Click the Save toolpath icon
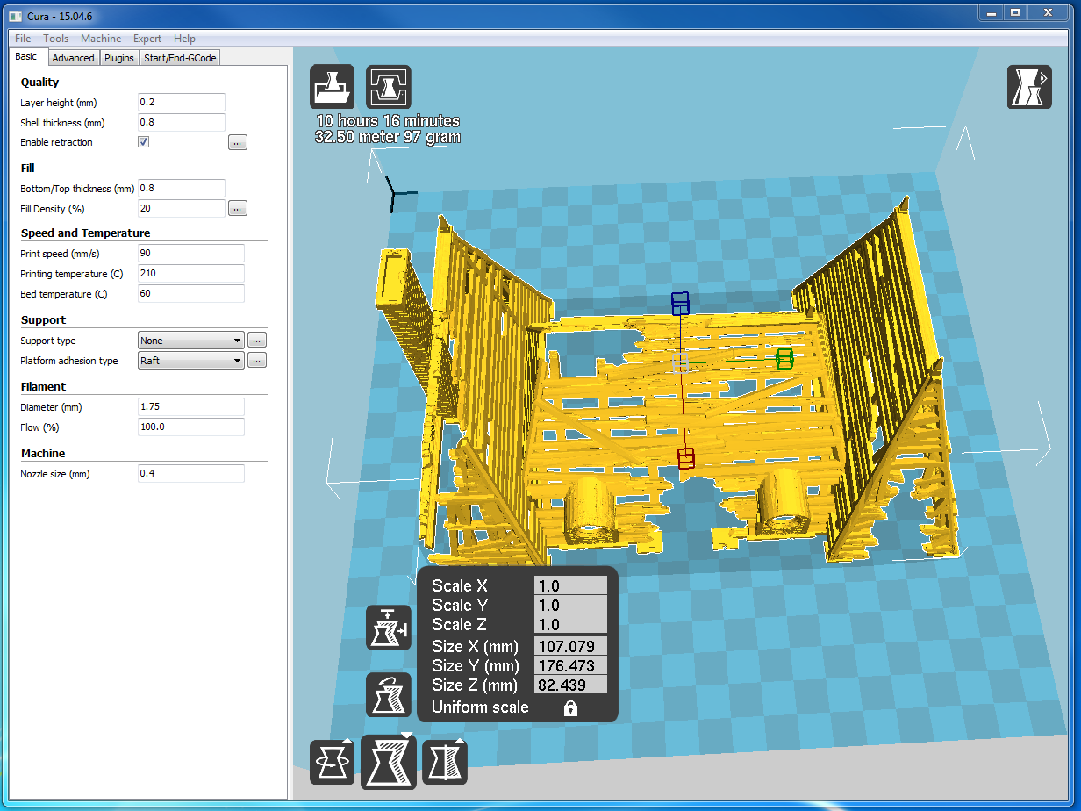Viewport: 1081px width, 811px height. tap(388, 87)
